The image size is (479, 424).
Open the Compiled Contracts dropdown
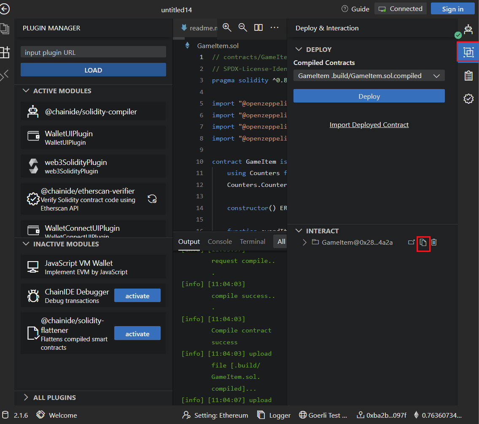click(x=369, y=76)
